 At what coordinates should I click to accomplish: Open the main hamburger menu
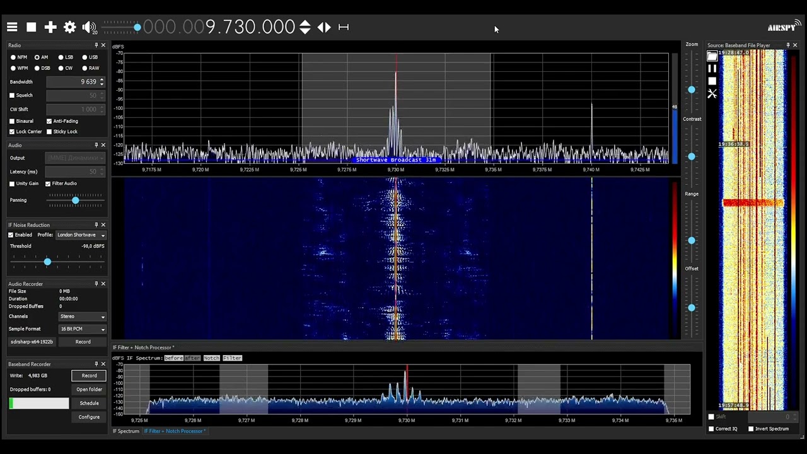[x=12, y=27]
